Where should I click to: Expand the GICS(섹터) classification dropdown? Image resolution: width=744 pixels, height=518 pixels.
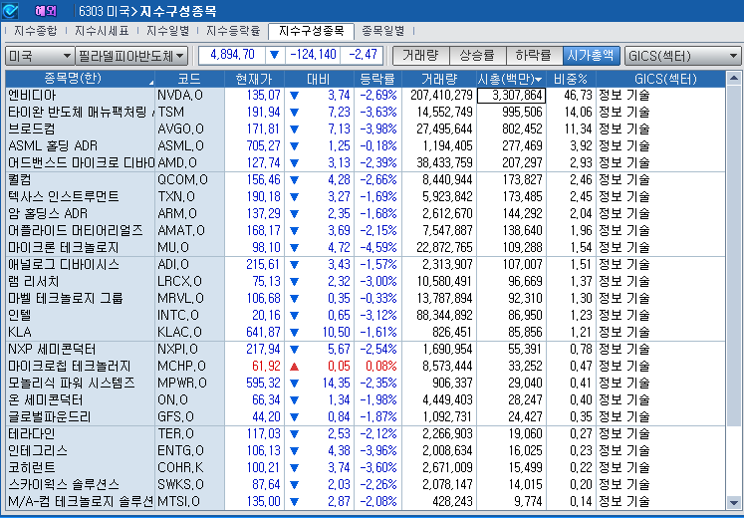pyautogui.click(x=682, y=56)
